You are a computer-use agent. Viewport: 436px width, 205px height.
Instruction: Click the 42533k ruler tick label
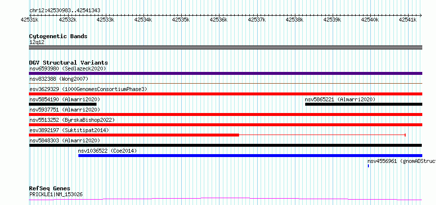[105, 20]
